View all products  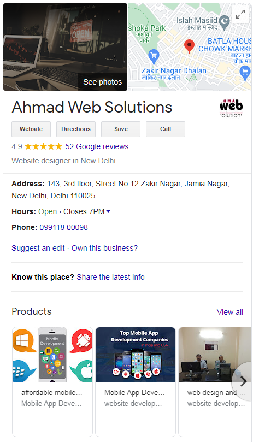(x=230, y=312)
